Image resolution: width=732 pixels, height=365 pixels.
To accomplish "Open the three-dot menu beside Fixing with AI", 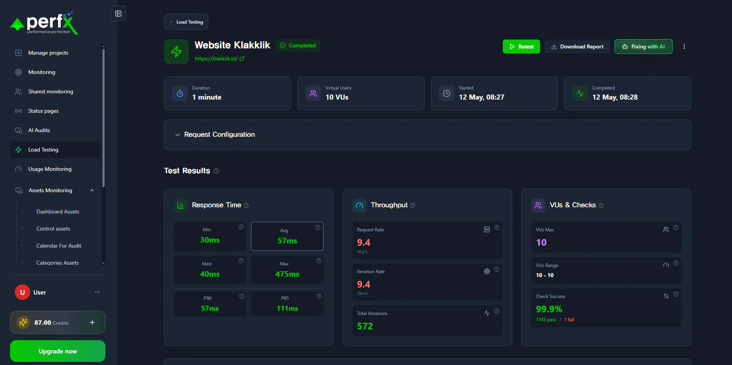I will tap(684, 46).
